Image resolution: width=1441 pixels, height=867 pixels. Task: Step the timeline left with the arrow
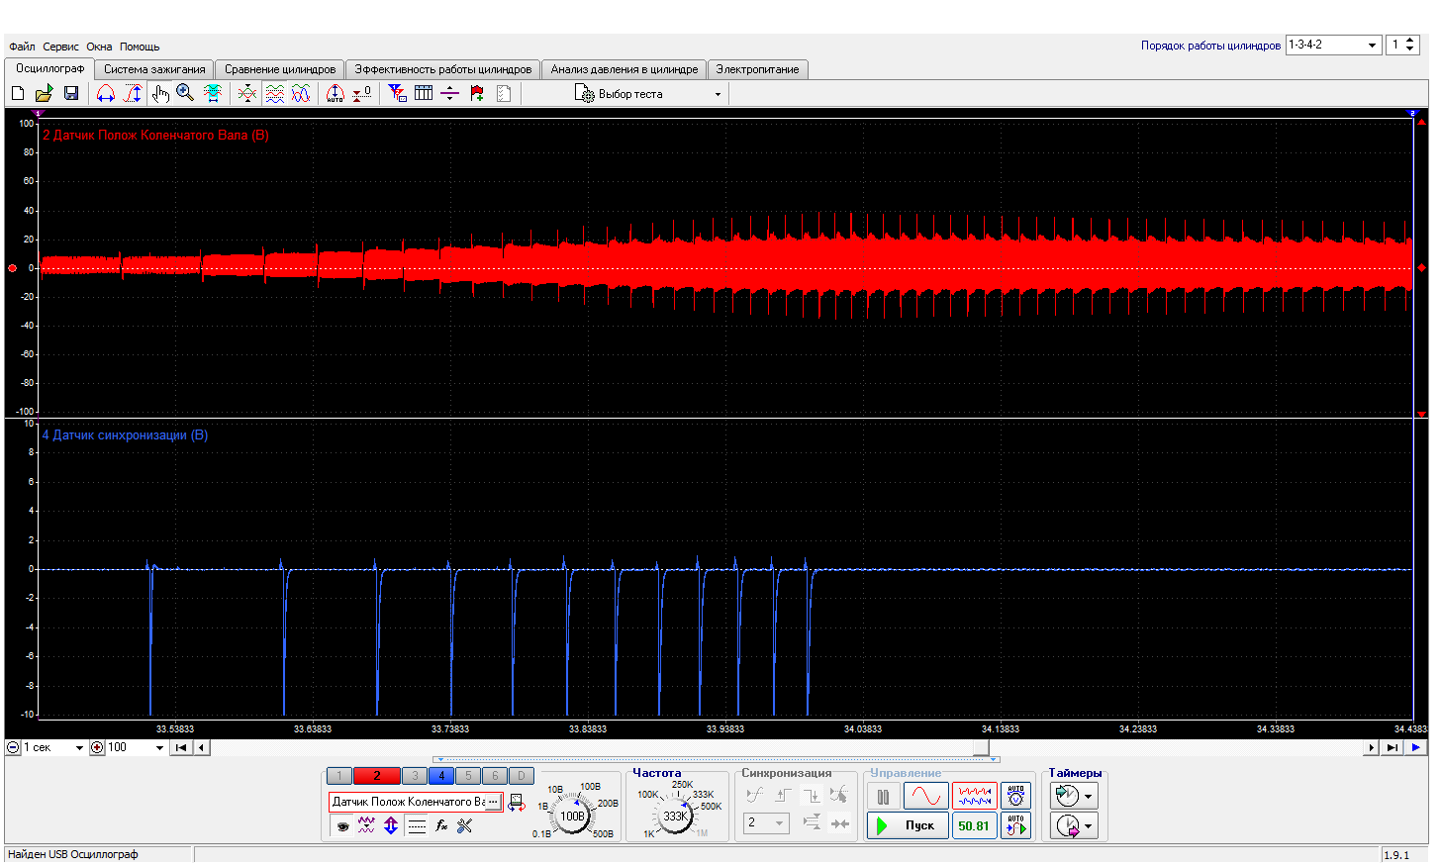202,747
